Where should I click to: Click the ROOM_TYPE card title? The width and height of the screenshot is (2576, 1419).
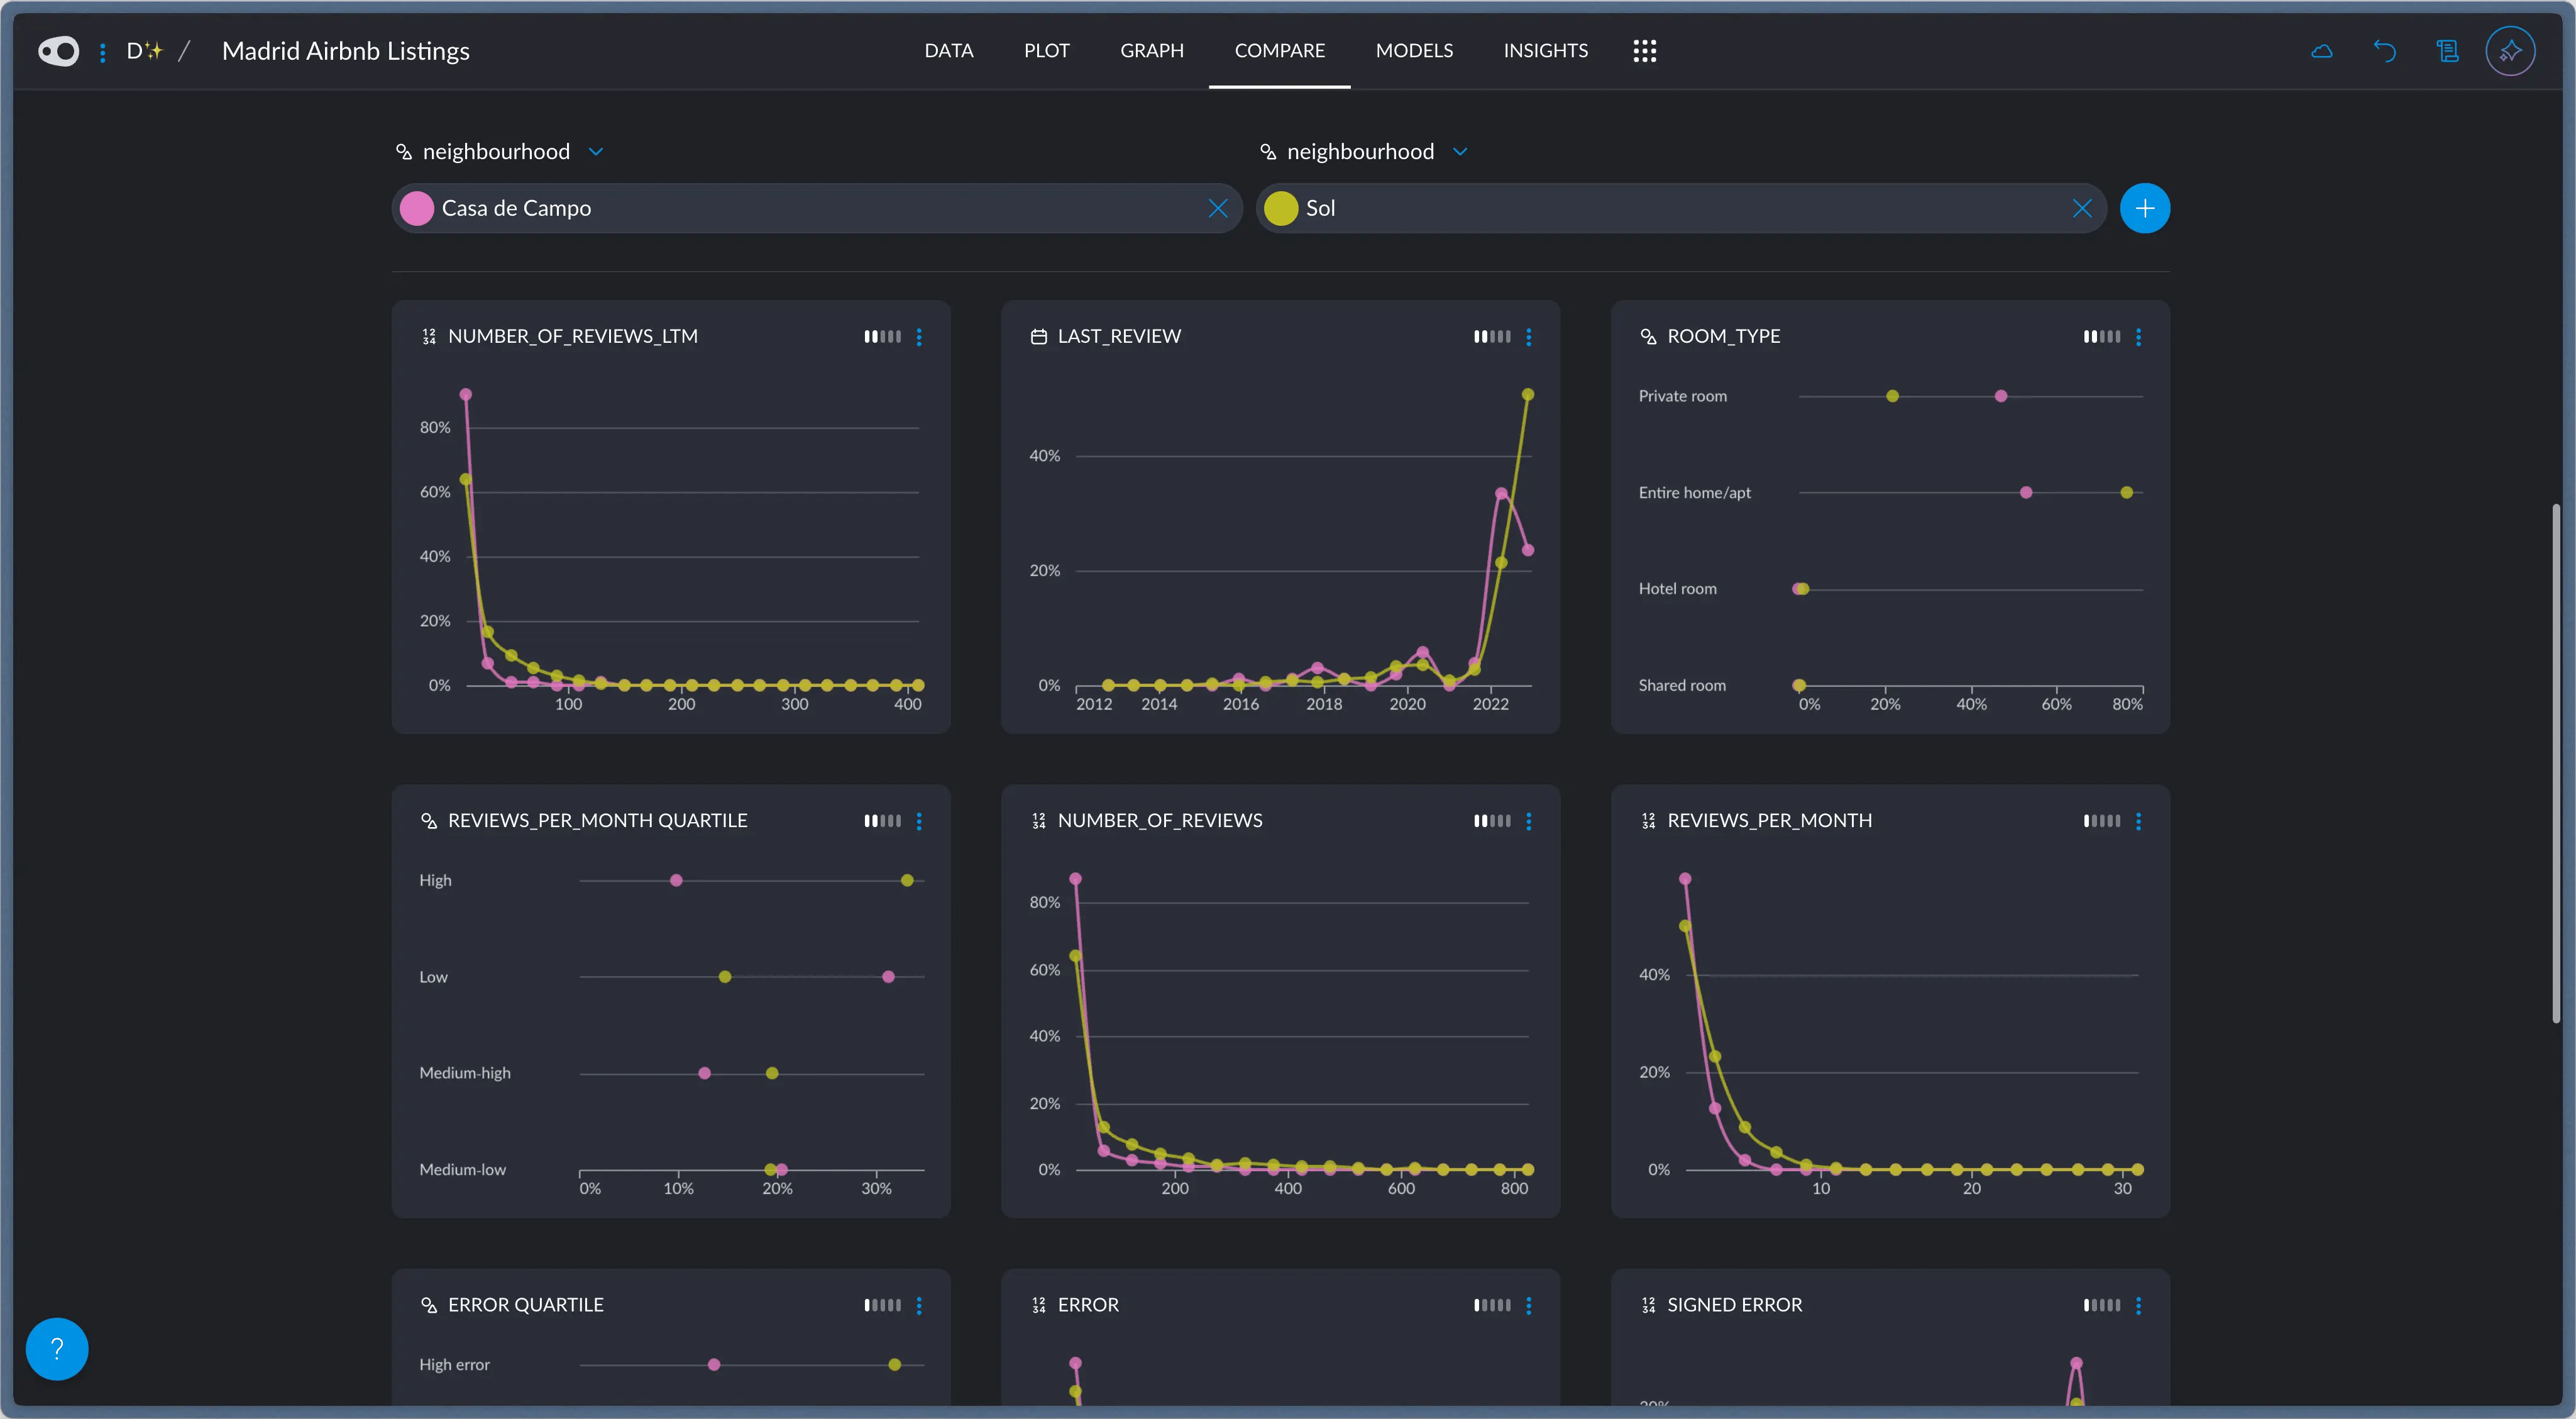pyautogui.click(x=1724, y=337)
